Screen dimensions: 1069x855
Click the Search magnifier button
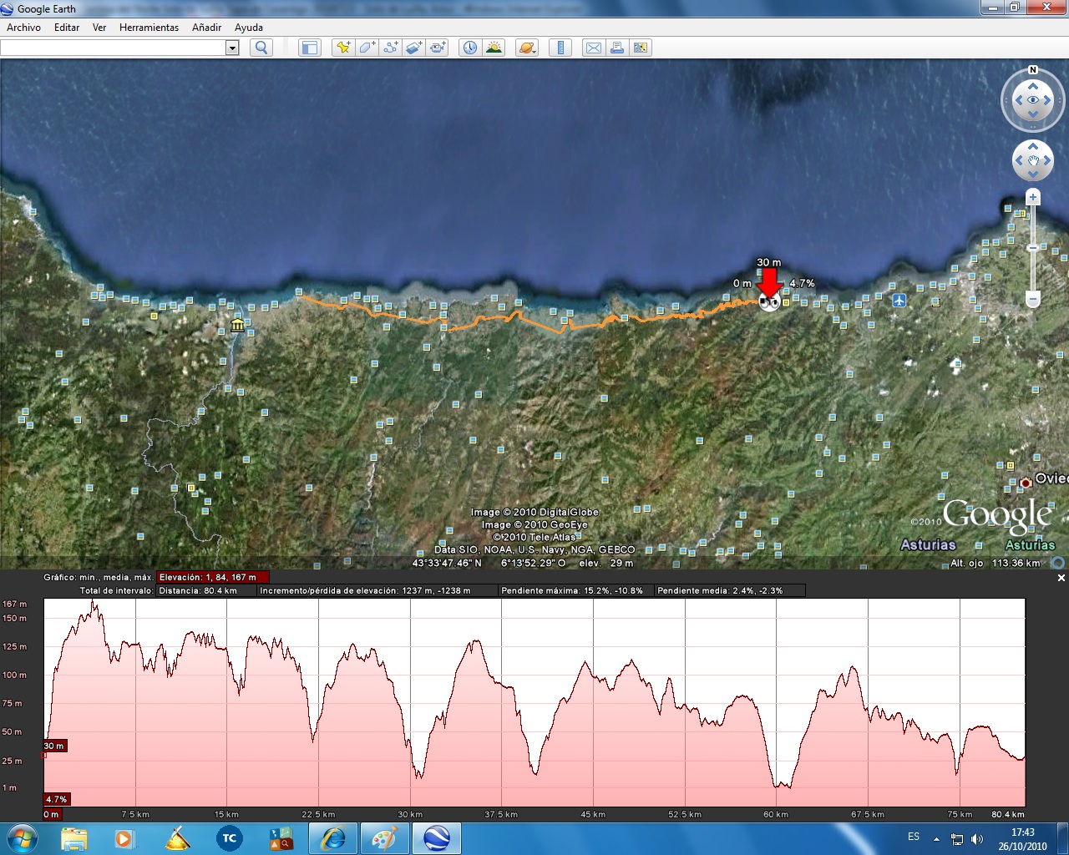[x=261, y=48]
